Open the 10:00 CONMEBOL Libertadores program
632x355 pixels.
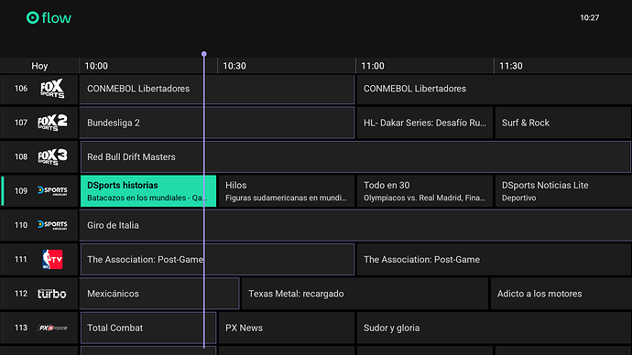[217, 89]
